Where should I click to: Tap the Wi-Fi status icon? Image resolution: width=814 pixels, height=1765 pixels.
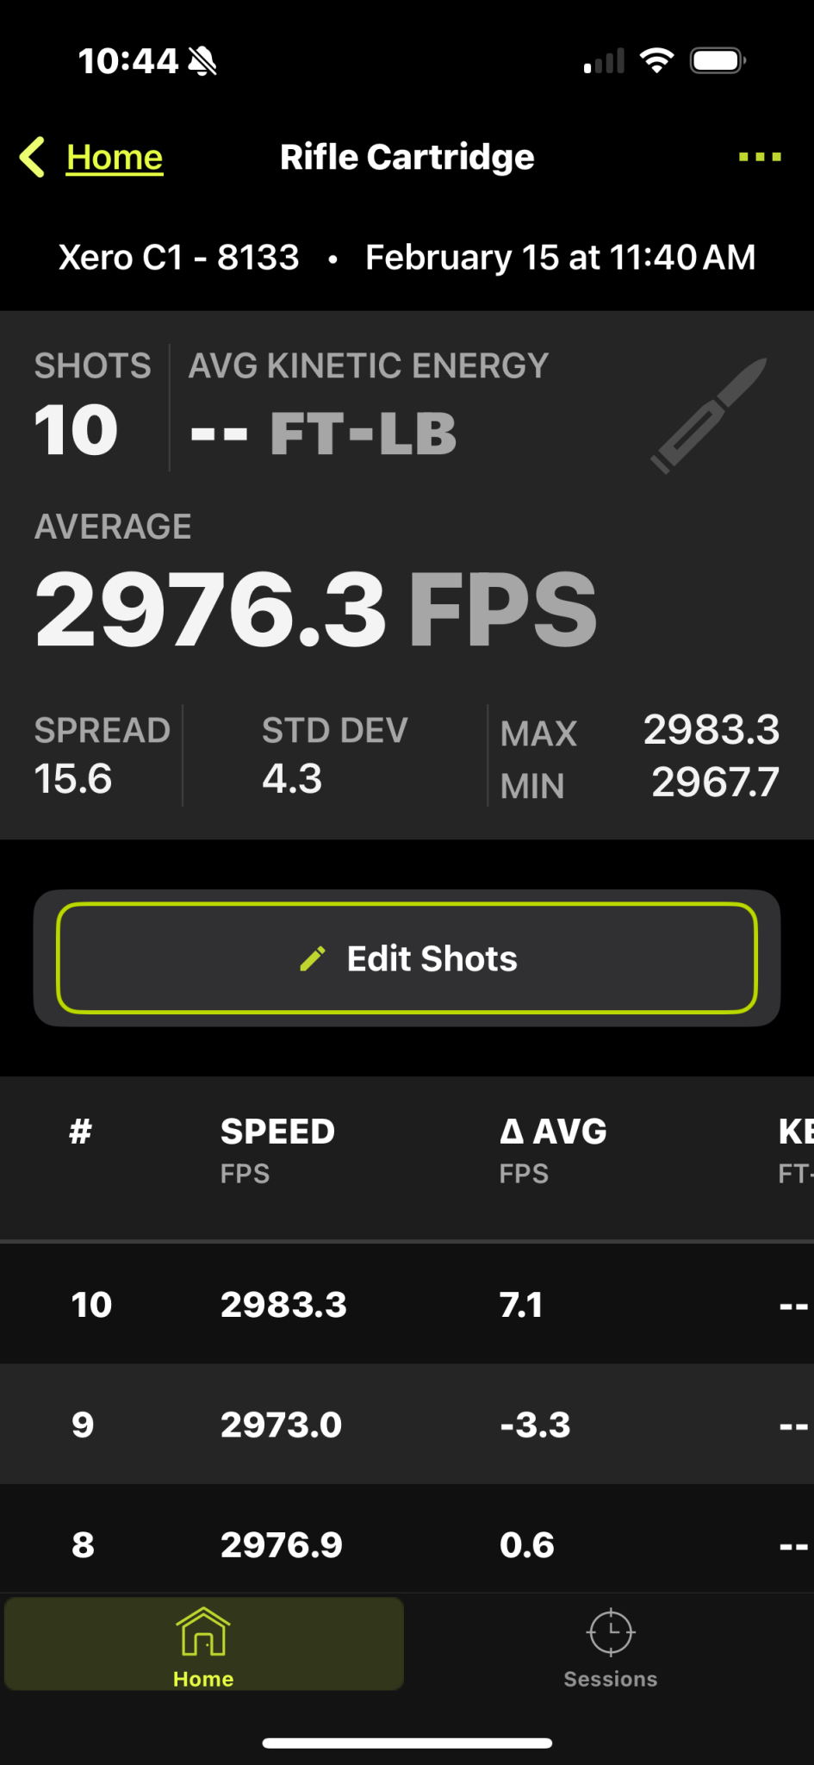656,60
